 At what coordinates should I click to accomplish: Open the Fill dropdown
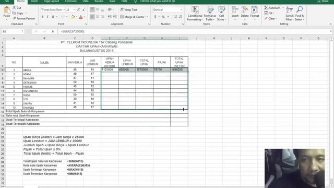269,13
